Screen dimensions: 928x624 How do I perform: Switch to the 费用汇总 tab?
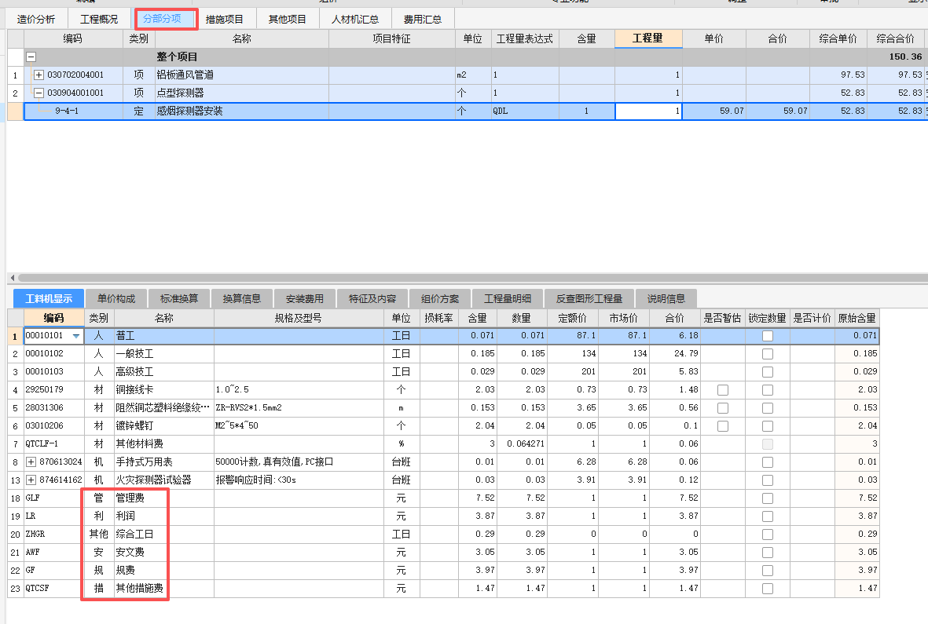click(x=424, y=18)
